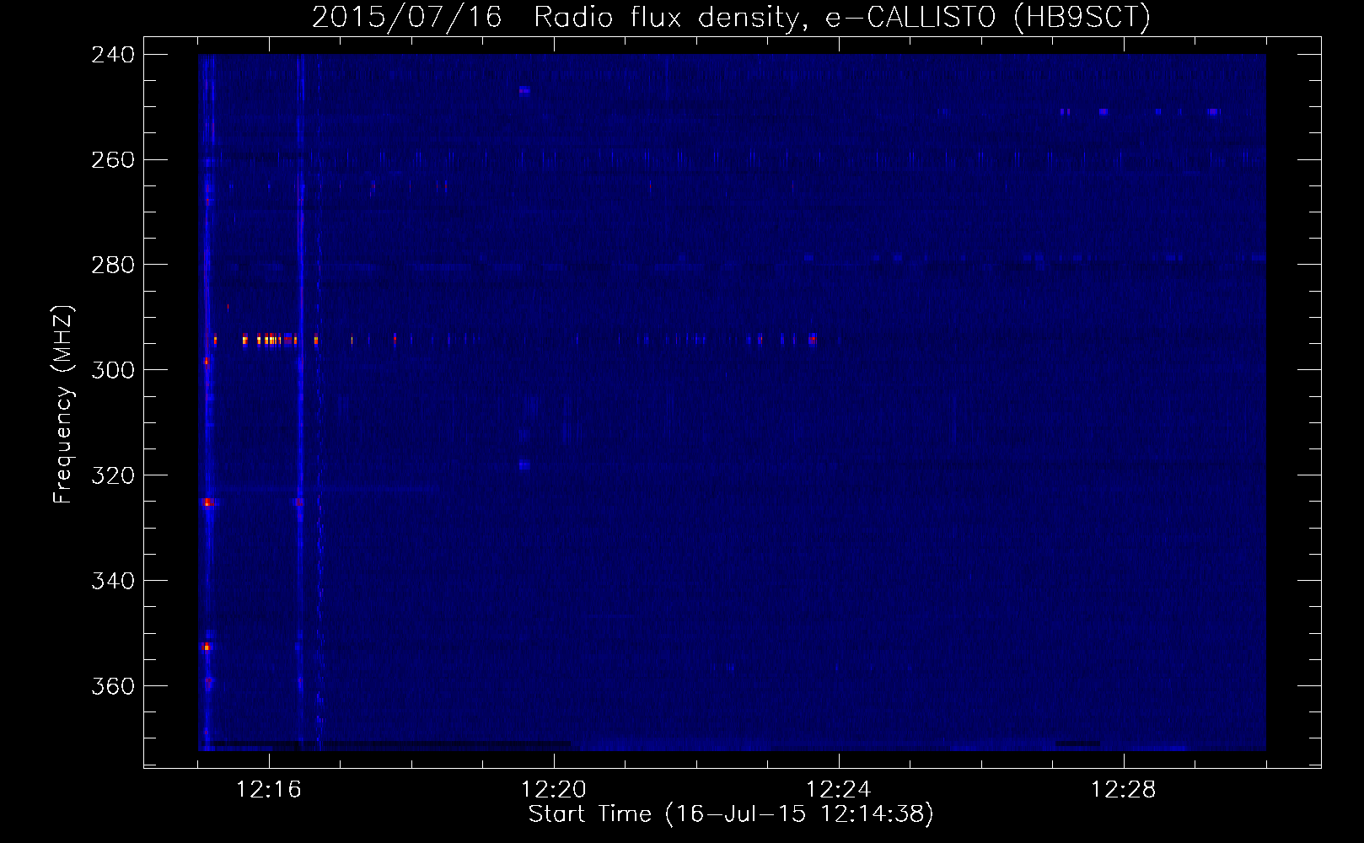Click the 12:20 time tick label
The image size is (1364, 843).
pyautogui.click(x=554, y=790)
